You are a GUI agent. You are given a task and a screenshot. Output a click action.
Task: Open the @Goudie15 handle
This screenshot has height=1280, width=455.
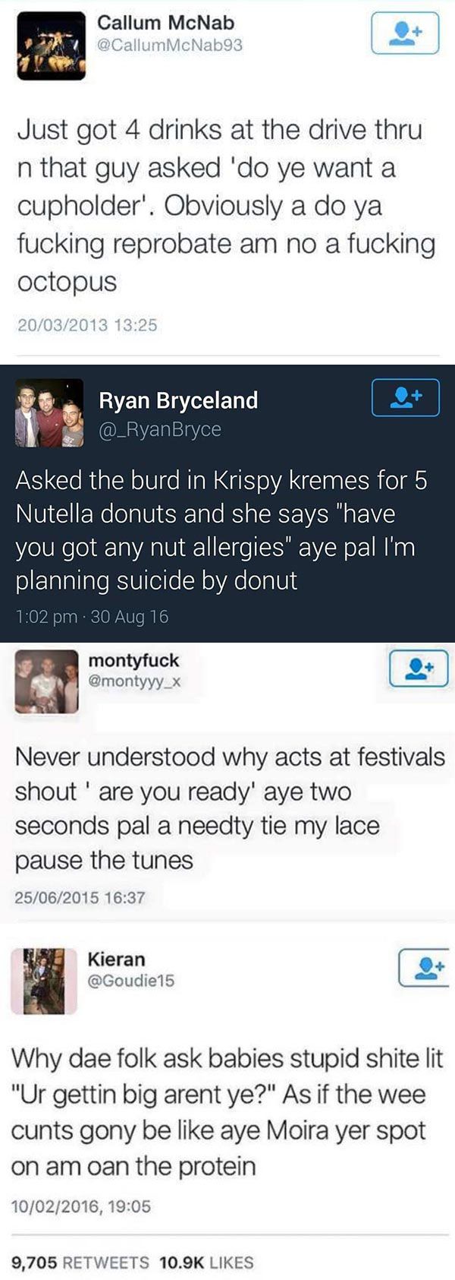click(x=131, y=981)
